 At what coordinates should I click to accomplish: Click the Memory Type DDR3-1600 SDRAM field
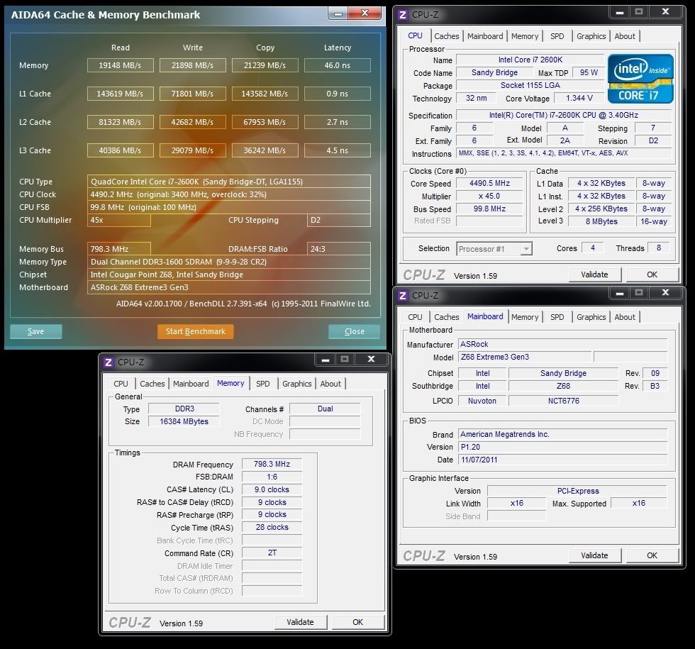[228, 262]
